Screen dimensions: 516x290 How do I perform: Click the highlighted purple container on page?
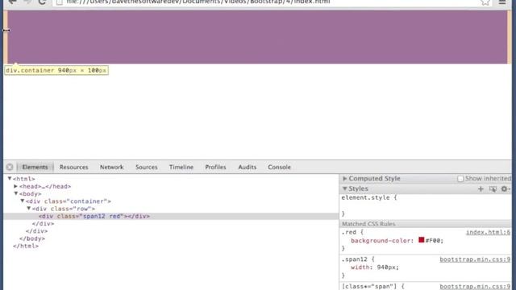click(257, 37)
